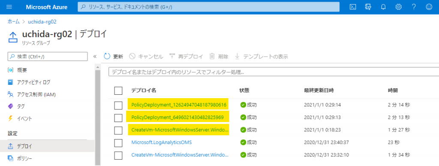Click the 削除 trash toolbar button
Screen dimensions: 439x166
pos(219,56)
